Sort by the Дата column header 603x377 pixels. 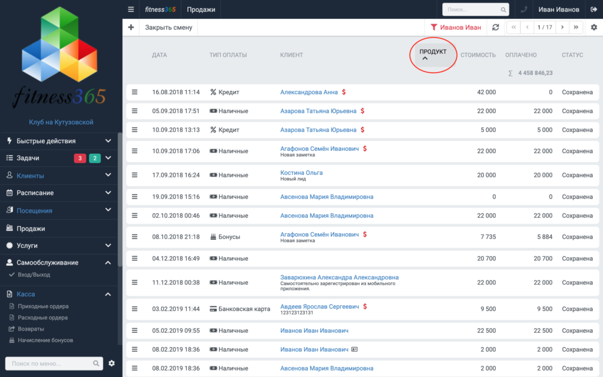click(x=159, y=55)
